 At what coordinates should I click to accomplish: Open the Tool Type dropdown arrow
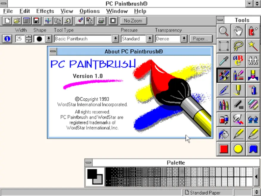point(115,39)
